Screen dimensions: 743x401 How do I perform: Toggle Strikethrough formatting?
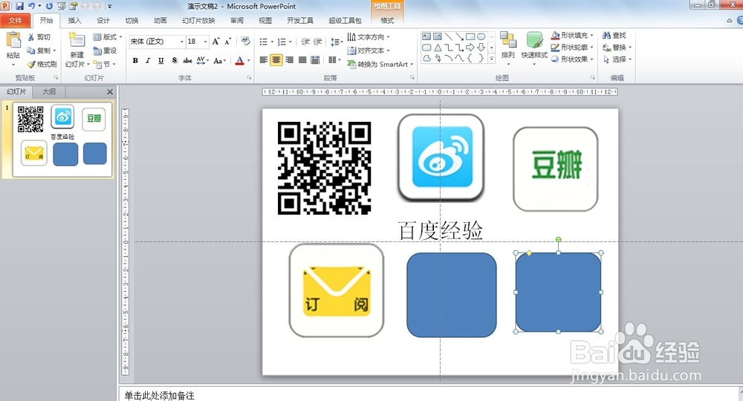point(188,61)
